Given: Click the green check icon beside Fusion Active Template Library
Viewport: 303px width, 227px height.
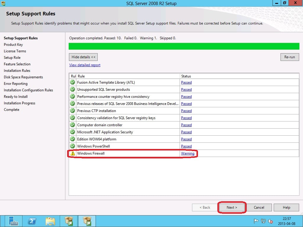Looking at the screenshot, I should click(x=72, y=82).
